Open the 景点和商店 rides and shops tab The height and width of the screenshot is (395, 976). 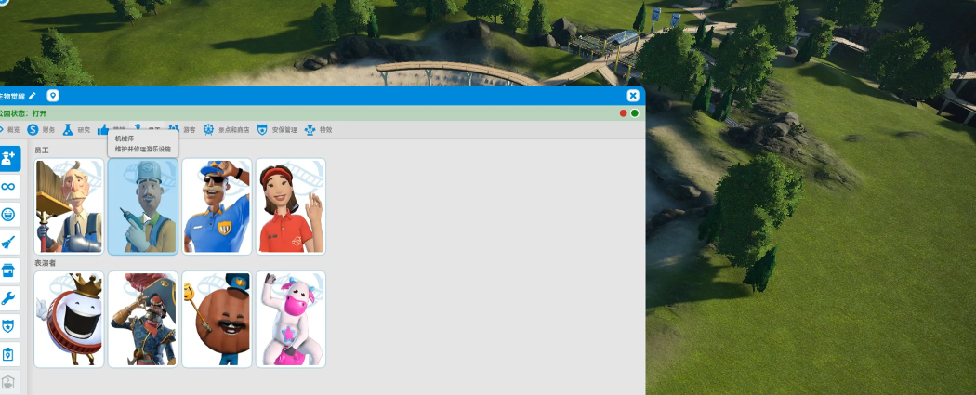click(x=227, y=129)
